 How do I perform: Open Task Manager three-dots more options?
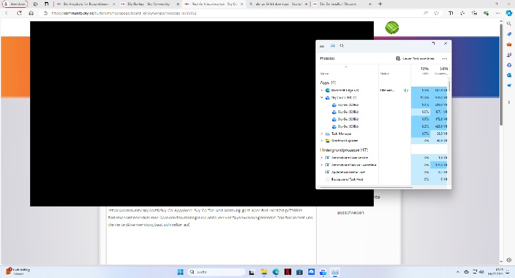coord(444,59)
